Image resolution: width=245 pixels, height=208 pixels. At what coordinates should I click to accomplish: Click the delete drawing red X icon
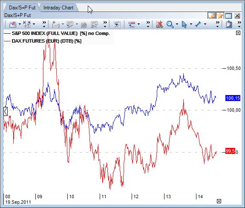[x=160, y=24]
